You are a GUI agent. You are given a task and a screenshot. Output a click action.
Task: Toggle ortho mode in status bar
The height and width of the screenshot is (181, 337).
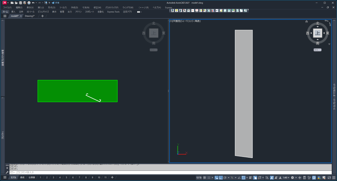click(x=220, y=178)
